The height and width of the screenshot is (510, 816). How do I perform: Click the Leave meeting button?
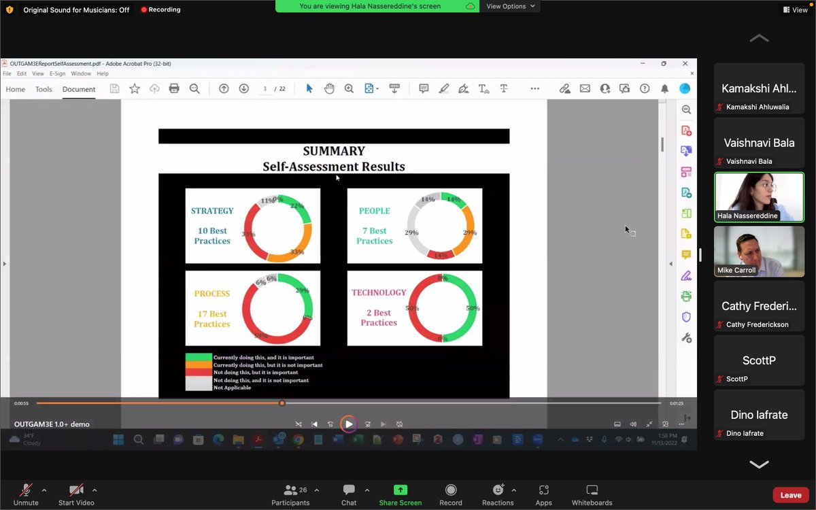[x=790, y=494]
